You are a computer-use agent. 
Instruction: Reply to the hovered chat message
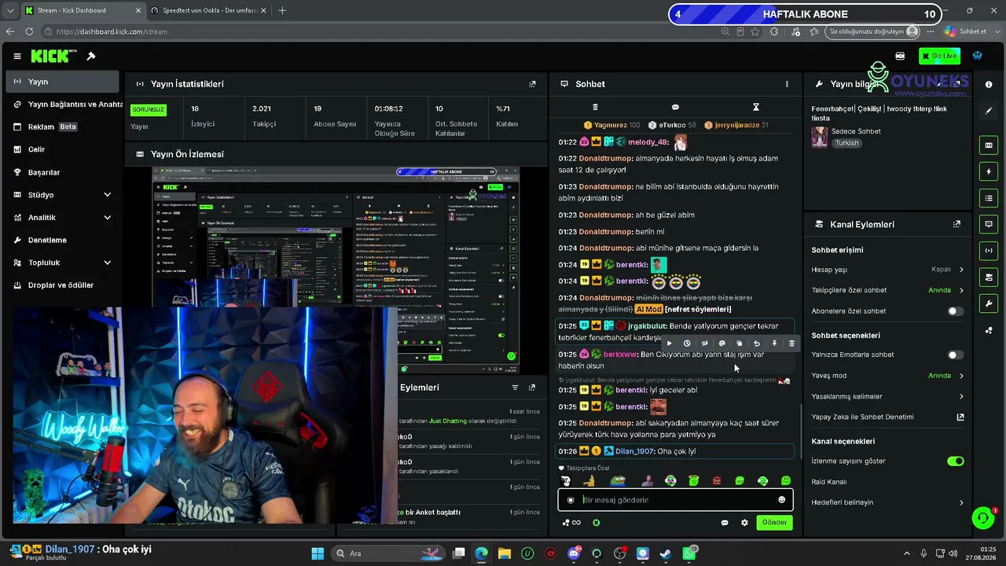tap(757, 344)
